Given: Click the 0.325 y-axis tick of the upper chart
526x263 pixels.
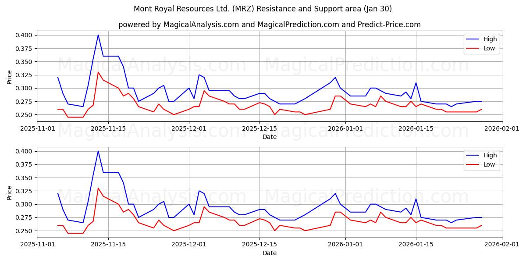Looking at the screenshot, I should coord(25,75).
